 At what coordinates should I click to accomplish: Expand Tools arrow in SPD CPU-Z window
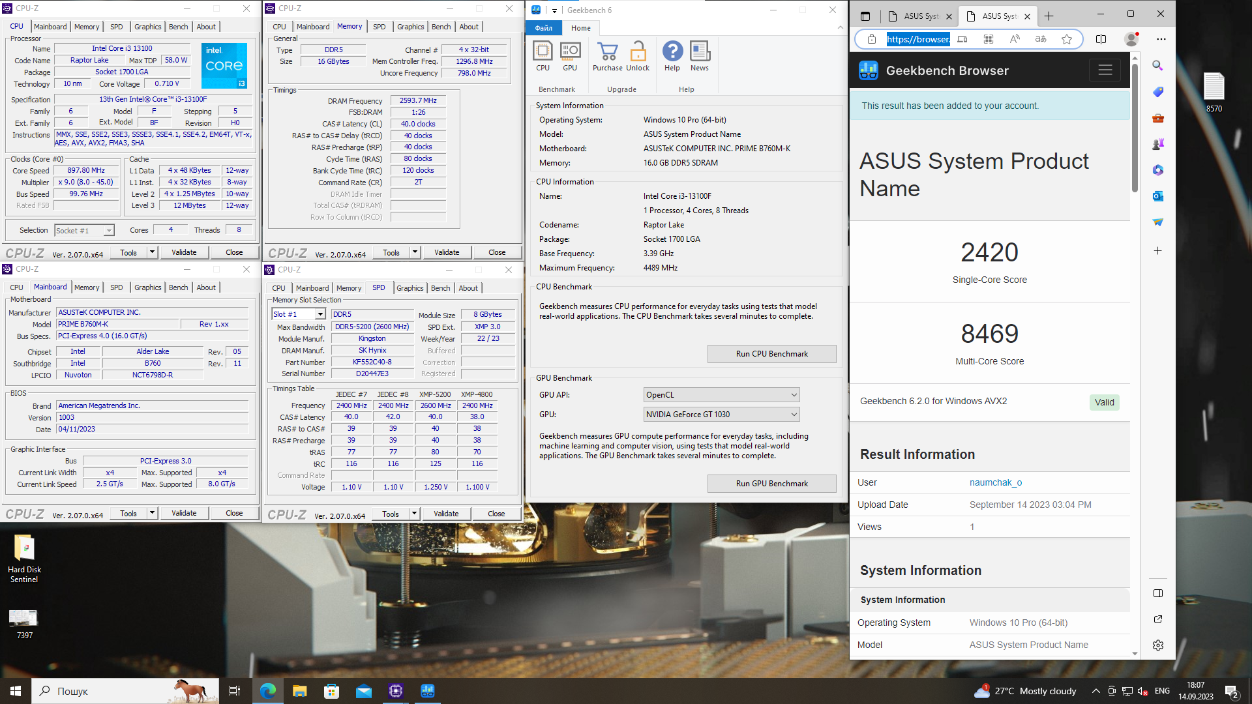click(x=414, y=514)
